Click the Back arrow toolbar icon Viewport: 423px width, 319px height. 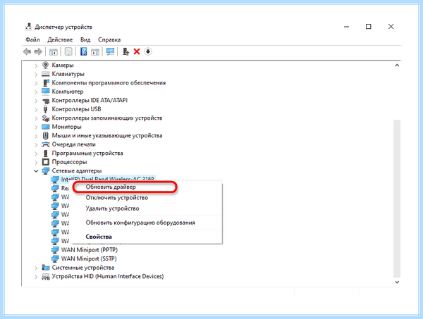[27, 51]
